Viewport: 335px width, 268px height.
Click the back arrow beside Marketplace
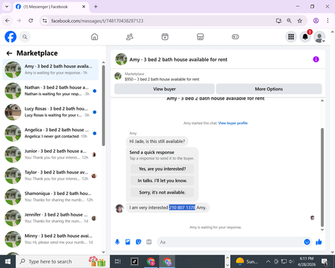tap(9, 53)
